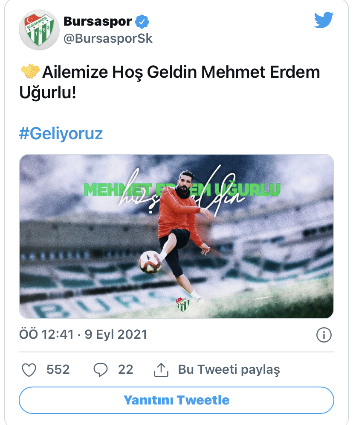Screen dimensions: 353x425
Task: Open the @BursasporSk handle
Action: click(108, 38)
